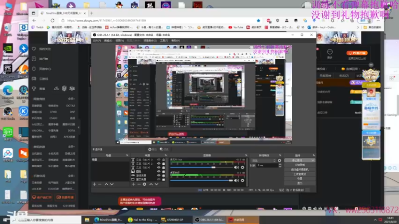Screen dimensions: 399x224
Task: Add a new scene with plus icon
Action: point(94,184)
